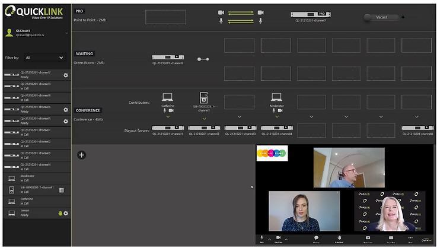437x251 pixels.
Task: Open settings gear for QL-21210201-channel7
Action: [66, 75]
